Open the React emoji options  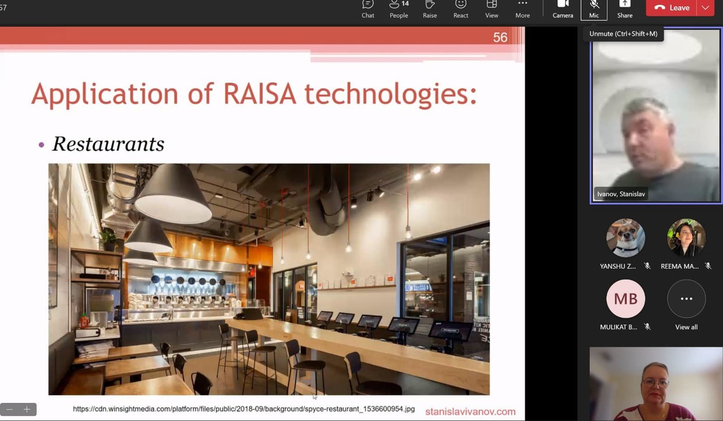point(461,9)
